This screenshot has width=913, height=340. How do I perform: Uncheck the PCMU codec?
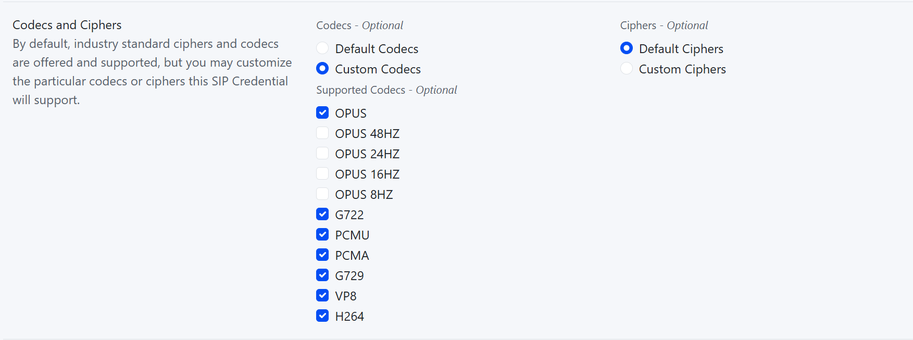point(322,235)
